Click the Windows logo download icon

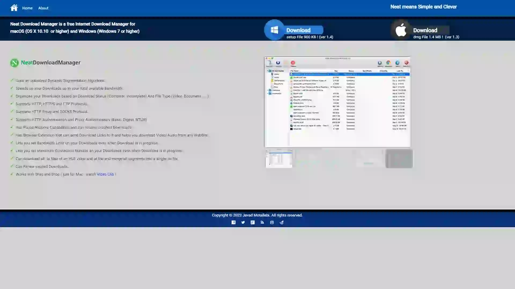pos(274,30)
